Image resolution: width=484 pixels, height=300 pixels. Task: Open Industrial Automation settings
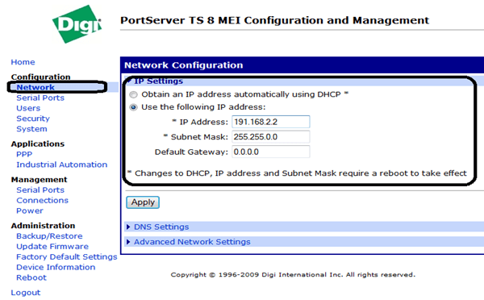[62, 165]
